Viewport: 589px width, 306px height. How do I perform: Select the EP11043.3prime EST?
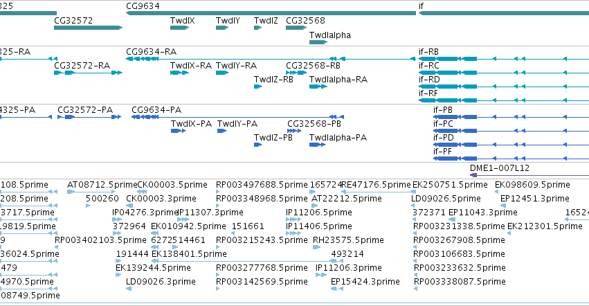(x=452, y=219)
